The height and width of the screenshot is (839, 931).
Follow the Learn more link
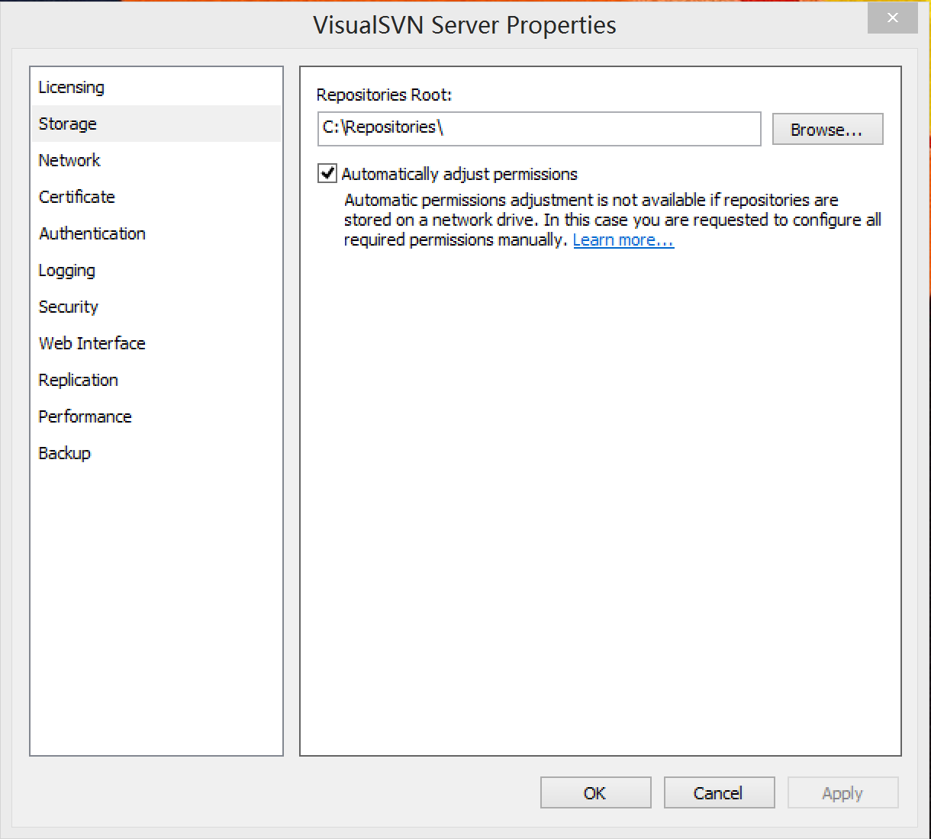point(623,240)
